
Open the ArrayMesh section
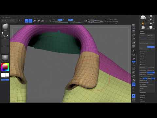tap(142, 95)
